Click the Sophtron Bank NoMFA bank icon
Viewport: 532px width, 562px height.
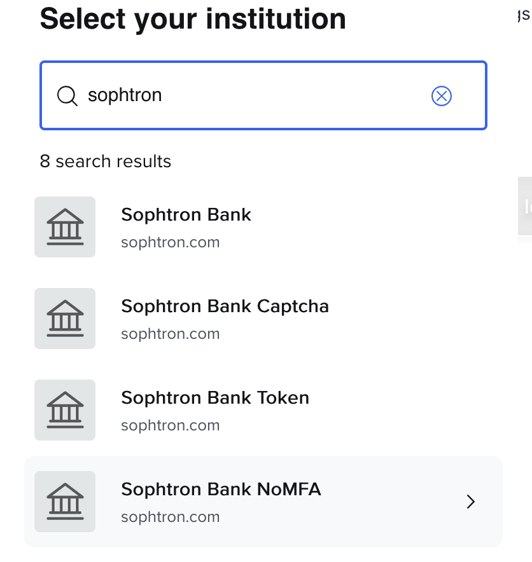point(64,501)
